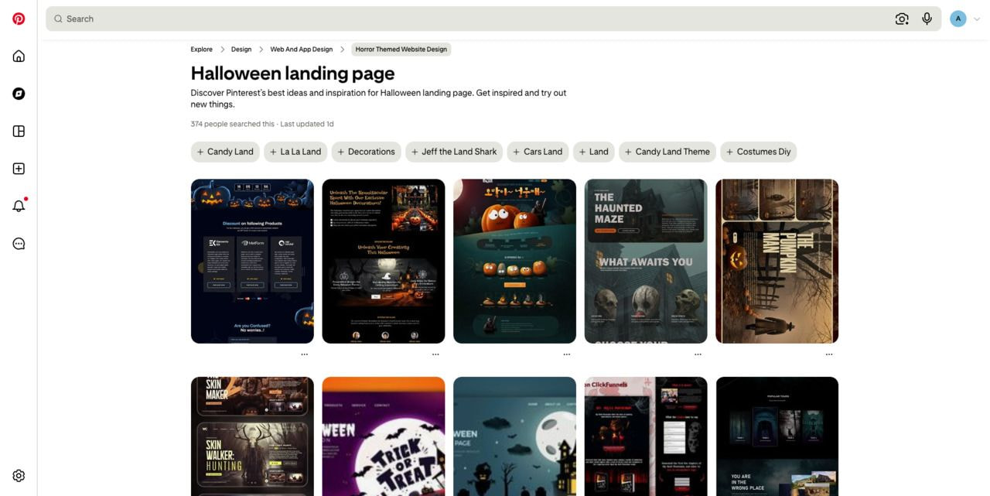Add the Candy Land filter chip

[225, 152]
